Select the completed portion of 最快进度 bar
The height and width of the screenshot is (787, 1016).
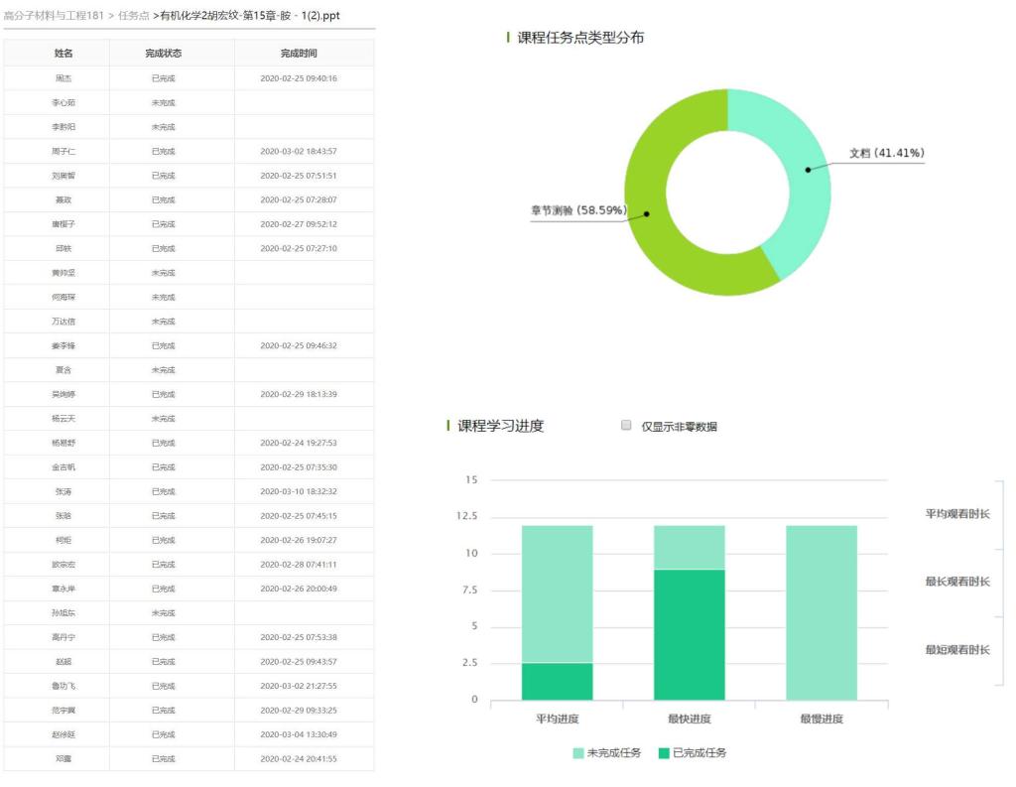(689, 634)
